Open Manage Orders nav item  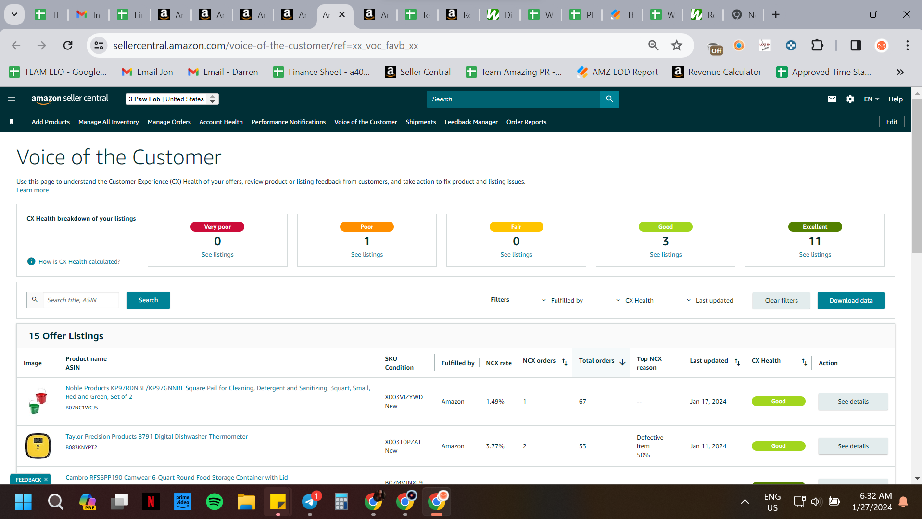pos(169,122)
